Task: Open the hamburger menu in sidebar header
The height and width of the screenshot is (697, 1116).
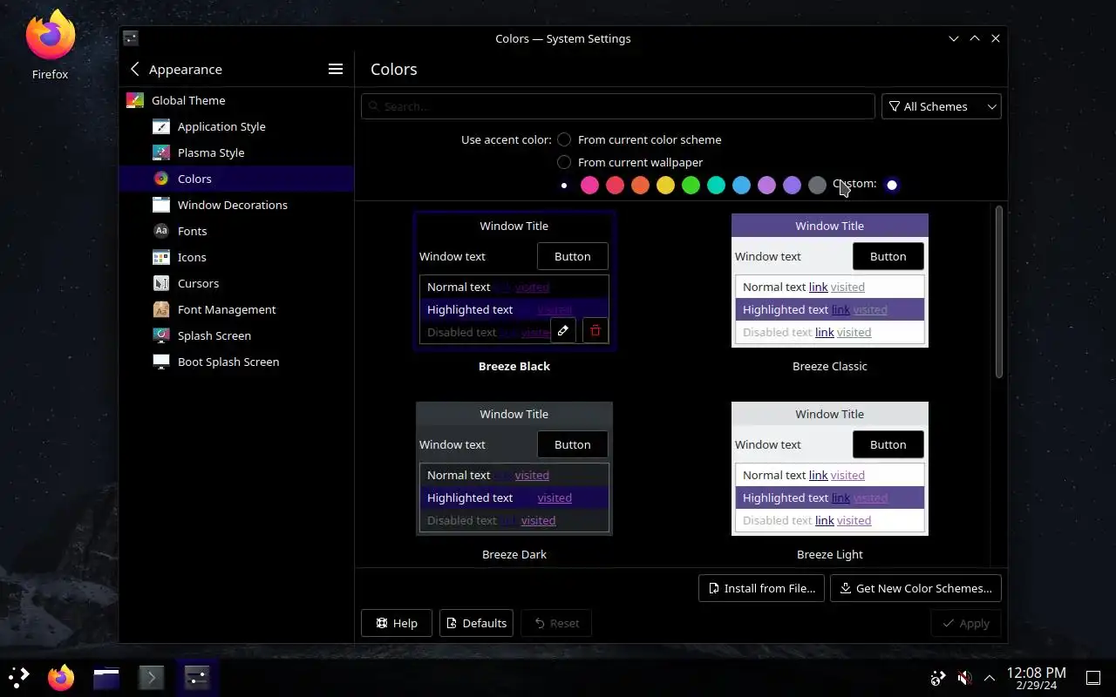Action: pyautogui.click(x=335, y=69)
